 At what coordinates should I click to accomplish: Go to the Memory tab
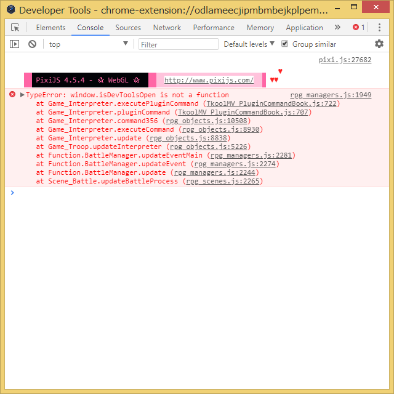click(260, 28)
